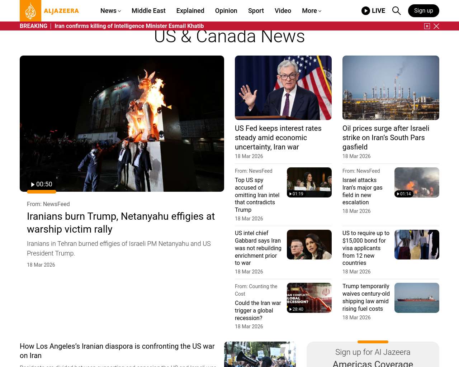Read Iranians burn Trump, Netanyahu effigies story
The height and width of the screenshot is (367, 459).
[121, 223]
